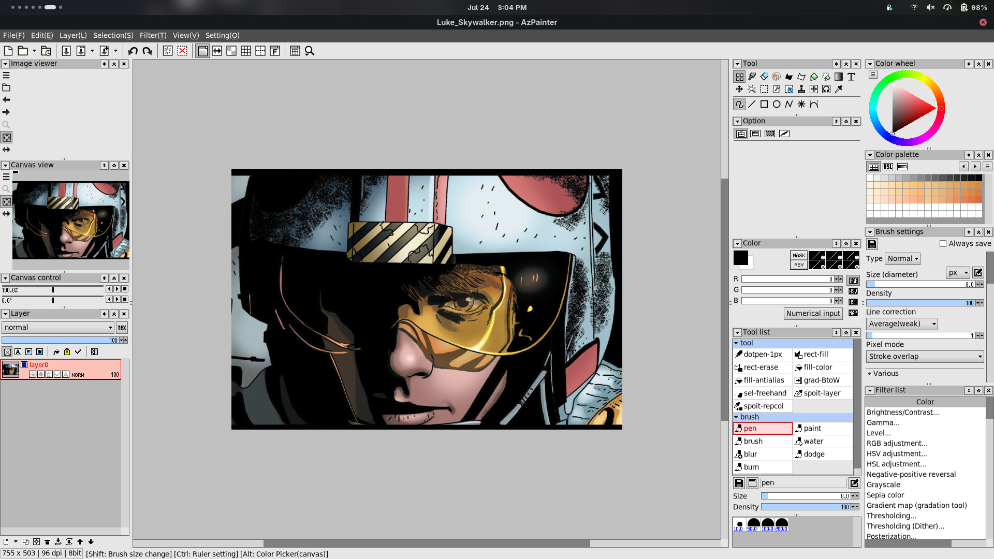Collapse the brush group in Tool list
The image size is (994, 559).
click(736, 417)
